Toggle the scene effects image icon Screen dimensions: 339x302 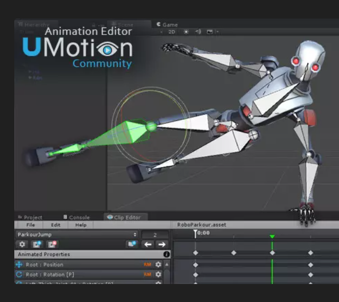[210, 32]
